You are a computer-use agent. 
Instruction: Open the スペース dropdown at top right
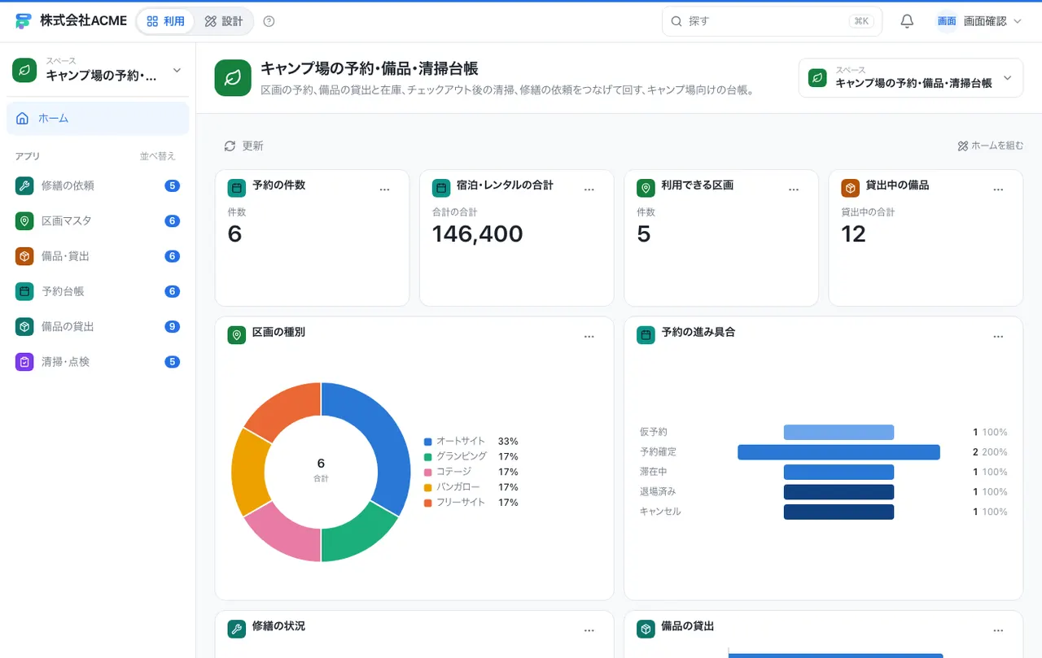pyautogui.click(x=910, y=77)
